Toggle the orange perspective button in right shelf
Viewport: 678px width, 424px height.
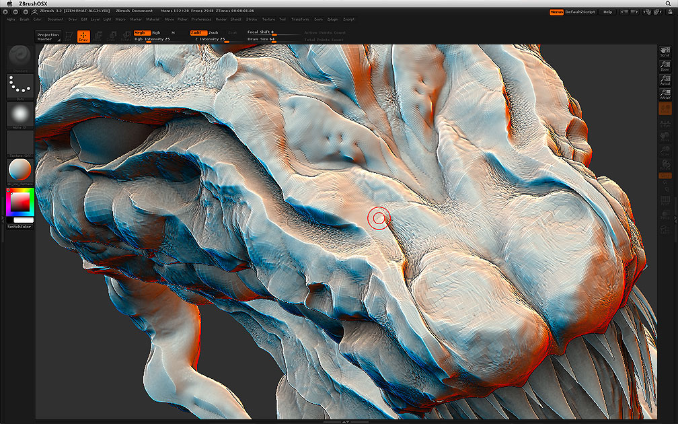pyautogui.click(x=665, y=108)
